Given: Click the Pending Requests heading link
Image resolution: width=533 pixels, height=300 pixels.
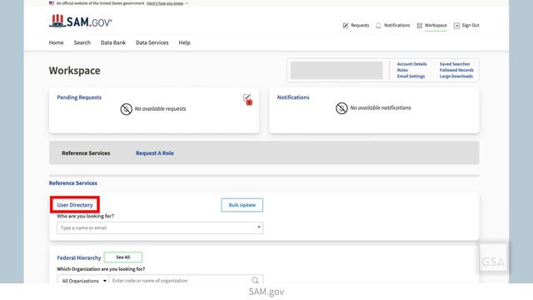Looking at the screenshot, I should click(79, 97).
